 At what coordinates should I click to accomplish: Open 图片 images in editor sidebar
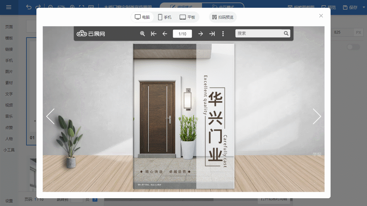pos(9,72)
